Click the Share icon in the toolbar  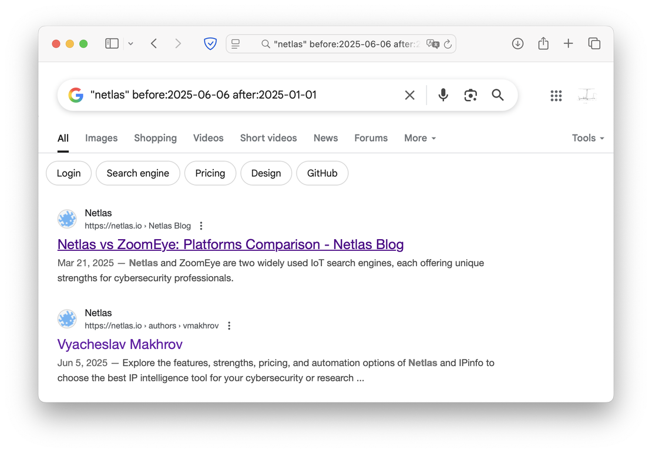pyautogui.click(x=543, y=43)
